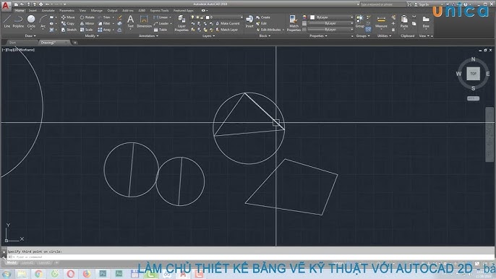Screen dimensions: 496x279
Task: Switch to the Manage ribbon tab
Action: (x=96, y=10)
